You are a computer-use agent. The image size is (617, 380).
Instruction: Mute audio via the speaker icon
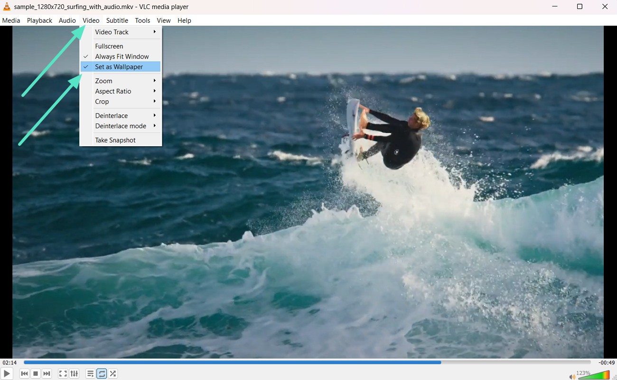(572, 376)
